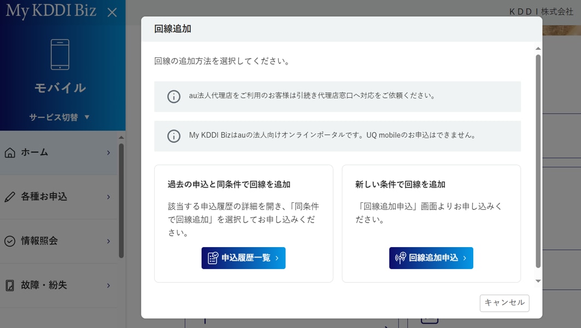Click the home icon in sidebar

(10, 153)
